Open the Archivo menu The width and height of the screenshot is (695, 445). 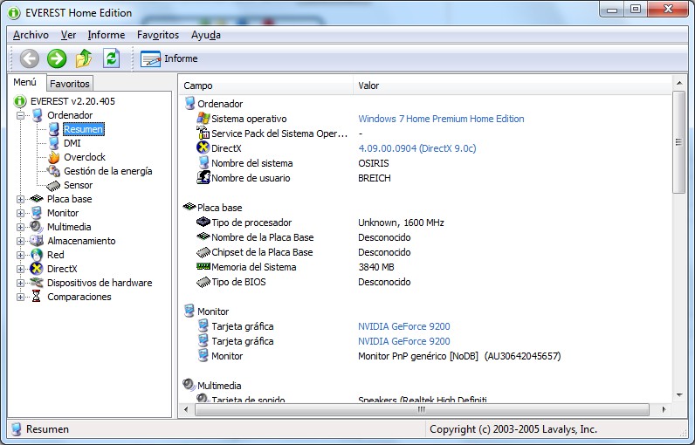click(31, 35)
